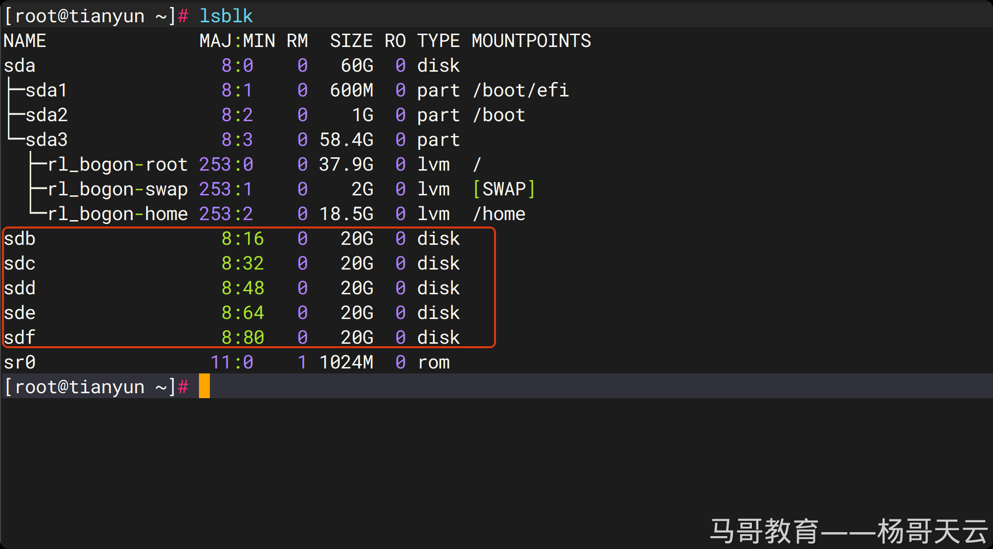993x549 pixels.
Task: Click the 8:16 device number
Action: click(x=243, y=239)
